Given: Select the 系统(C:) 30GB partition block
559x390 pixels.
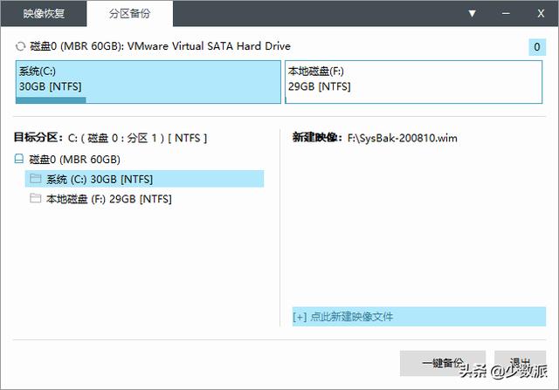Looking at the screenshot, I should (x=148, y=82).
